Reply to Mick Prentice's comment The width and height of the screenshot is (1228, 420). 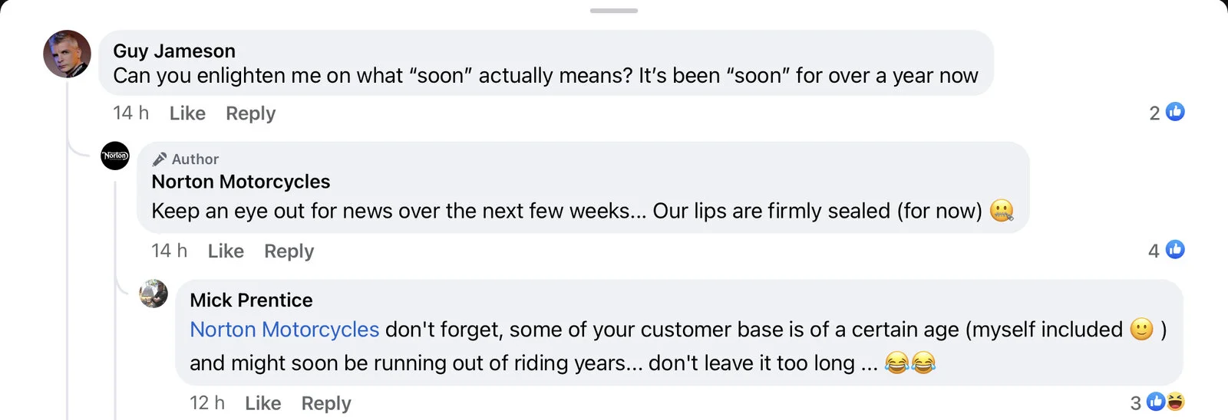325,403
